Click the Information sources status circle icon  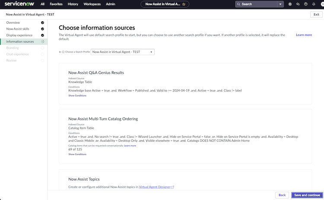pos(42,41)
